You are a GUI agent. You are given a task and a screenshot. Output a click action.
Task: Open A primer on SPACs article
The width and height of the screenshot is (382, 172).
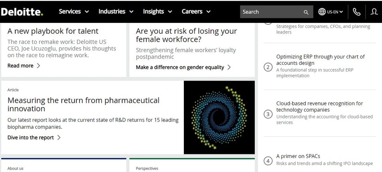[x=298, y=156]
